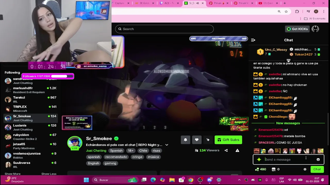Collapse the chat panel with the arrow icon
The image size is (330, 185).
pos(253,40)
